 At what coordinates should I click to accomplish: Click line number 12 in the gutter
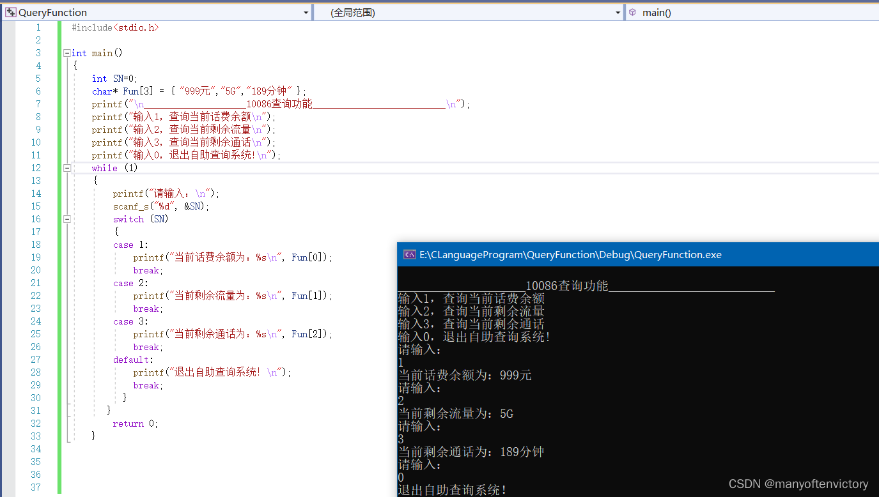(36, 168)
